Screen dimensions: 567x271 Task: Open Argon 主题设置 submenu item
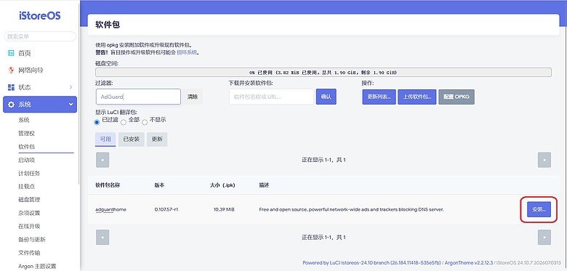tap(37, 267)
